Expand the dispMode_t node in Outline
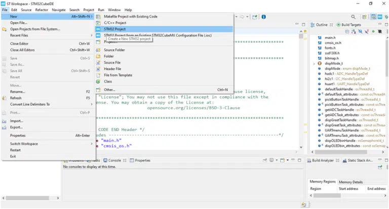The height and width of the screenshot is (209, 389). pyautogui.click(x=314, y=63)
